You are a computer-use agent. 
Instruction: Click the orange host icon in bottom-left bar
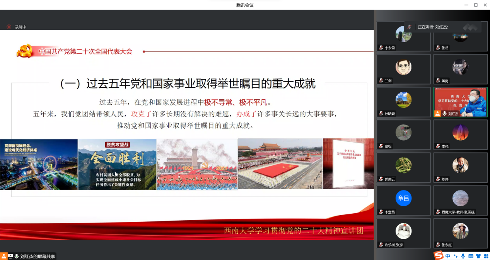[x=3, y=256]
